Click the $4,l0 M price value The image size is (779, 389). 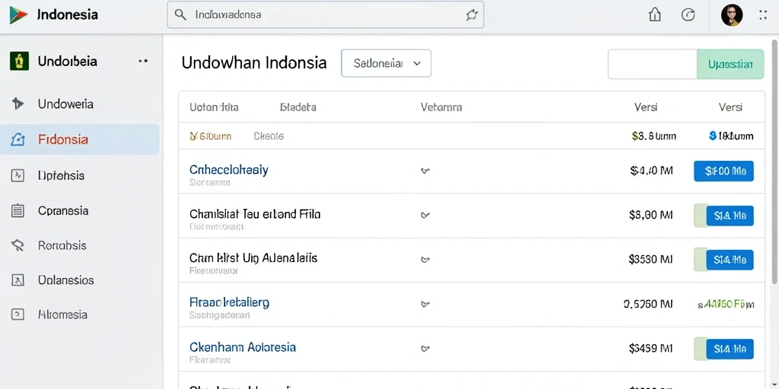tap(651, 171)
